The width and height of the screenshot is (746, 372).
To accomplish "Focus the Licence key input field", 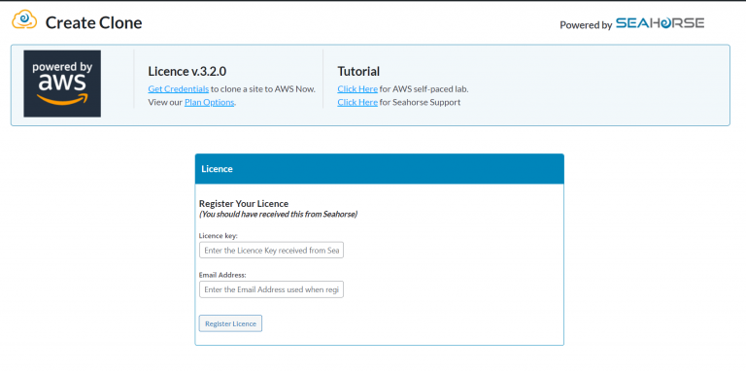I will [x=271, y=251].
